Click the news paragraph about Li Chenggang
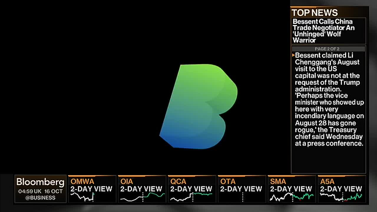Screen dimensions: 377x212 pyautogui.click(x=329, y=99)
